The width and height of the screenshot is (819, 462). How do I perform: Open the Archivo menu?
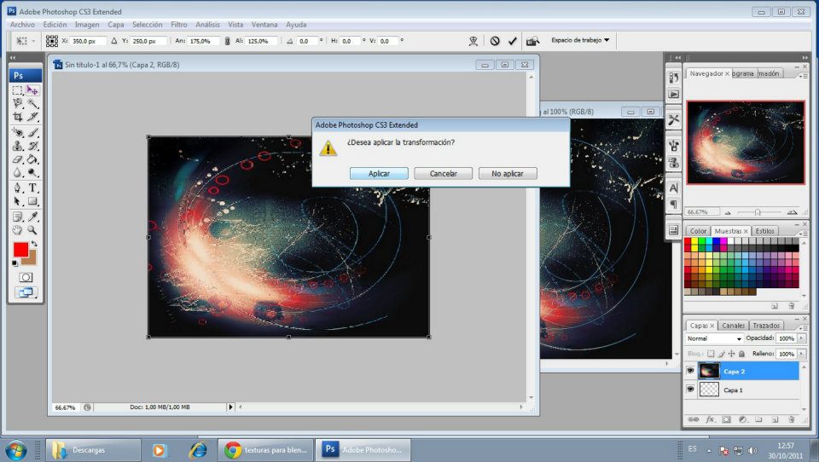[x=22, y=25]
